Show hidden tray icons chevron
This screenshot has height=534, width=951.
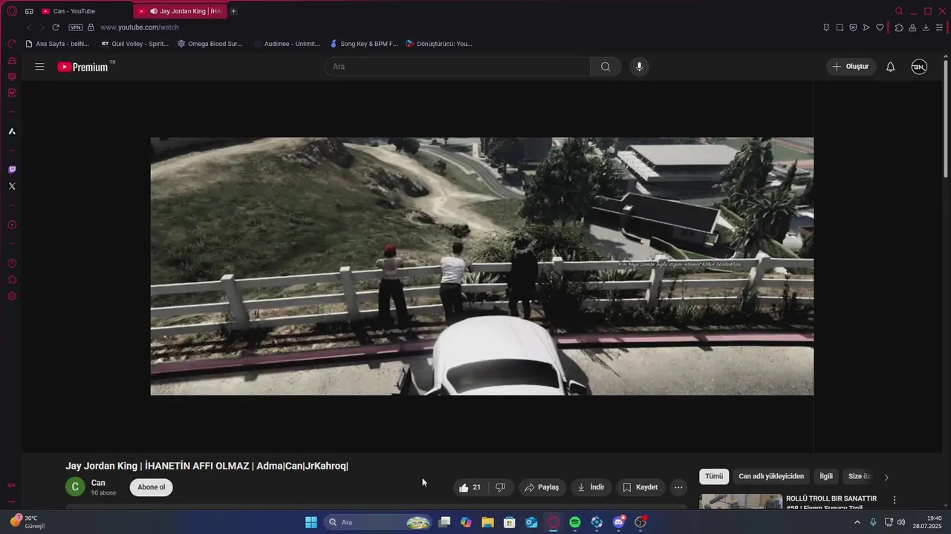[857, 522]
